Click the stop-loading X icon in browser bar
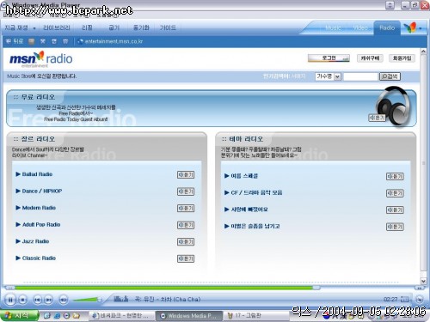The image size is (430, 322). point(43,41)
